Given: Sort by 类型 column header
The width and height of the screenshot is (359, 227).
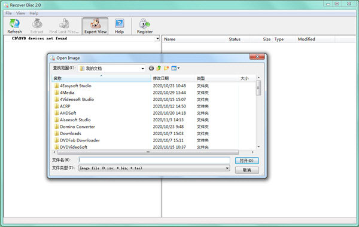Looking at the screenshot, I should (x=217, y=78).
